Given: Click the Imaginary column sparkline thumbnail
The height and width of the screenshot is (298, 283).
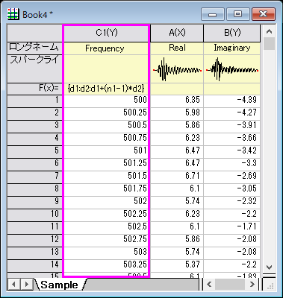Looking at the screenshot, I should pos(232,69).
